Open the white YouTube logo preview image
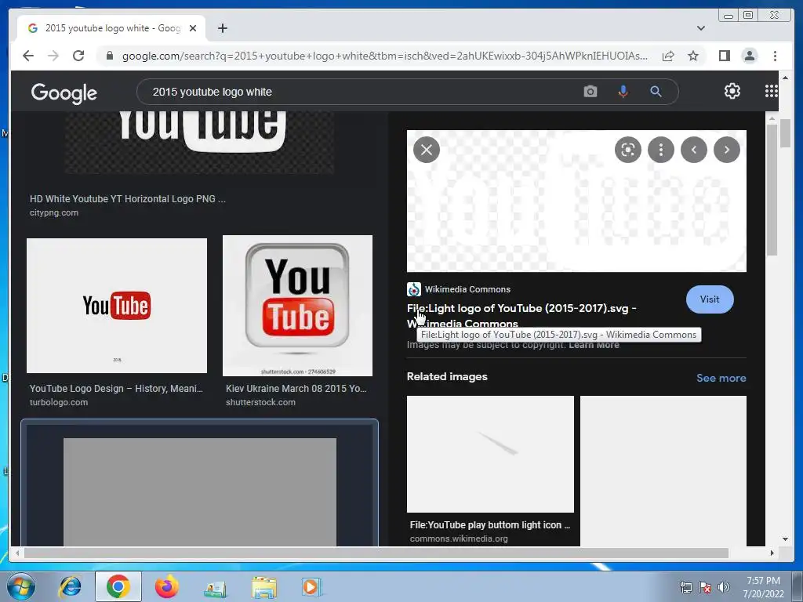This screenshot has height=602, width=803. click(576, 201)
